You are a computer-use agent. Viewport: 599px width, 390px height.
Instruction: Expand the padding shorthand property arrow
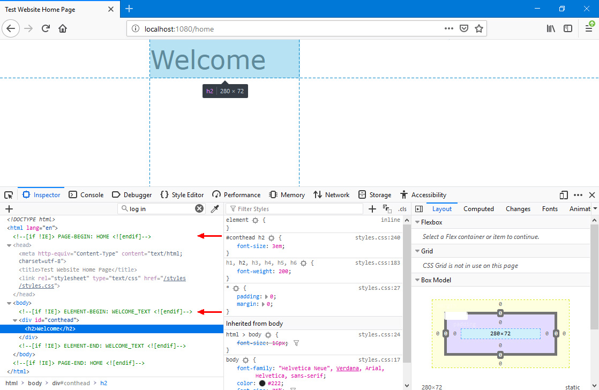point(266,296)
